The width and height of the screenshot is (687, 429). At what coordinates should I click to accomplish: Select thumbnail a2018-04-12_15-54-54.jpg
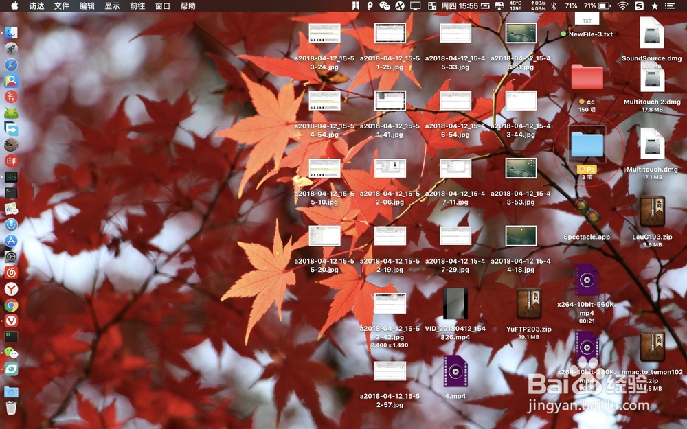pyautogui.click(x=324, y=101)
